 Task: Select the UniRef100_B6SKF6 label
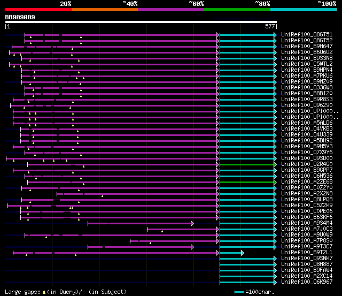(x=307, y=217)
